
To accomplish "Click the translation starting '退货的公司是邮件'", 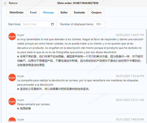I will tap(55, 89).
